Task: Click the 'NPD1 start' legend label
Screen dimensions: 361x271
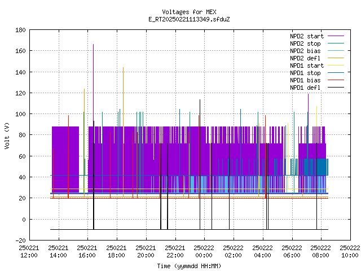Action: pyautogui.click(x=307, y=65)
